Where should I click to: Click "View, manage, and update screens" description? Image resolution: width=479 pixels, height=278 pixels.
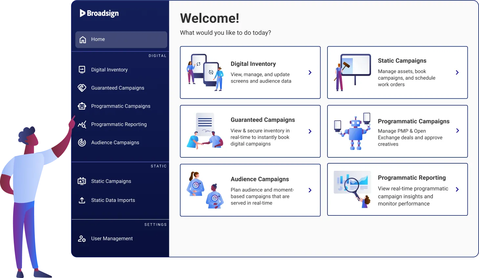point(261,78)
